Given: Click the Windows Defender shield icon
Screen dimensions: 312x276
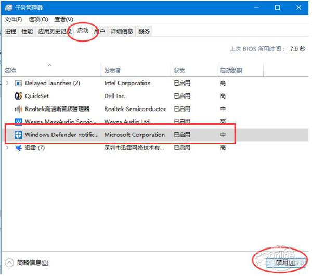Looking at the screenshot, I should pyautogui.click(x=18, y=135).
